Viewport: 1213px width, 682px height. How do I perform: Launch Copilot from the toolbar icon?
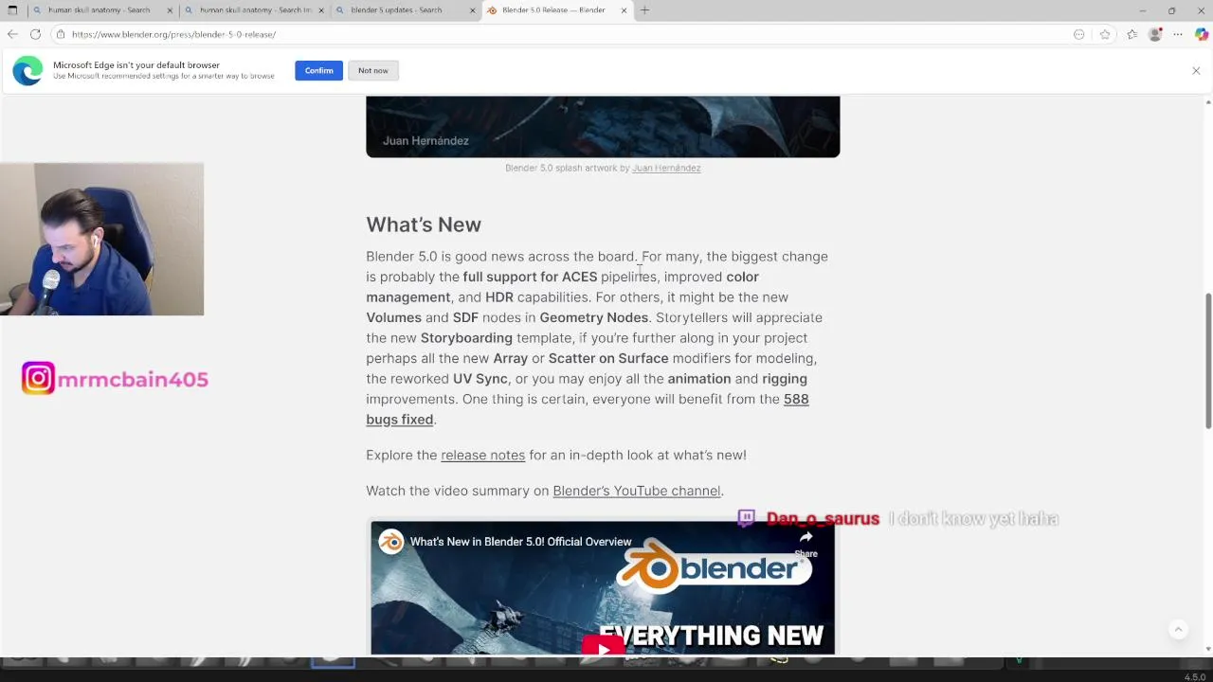[1201, 34]
